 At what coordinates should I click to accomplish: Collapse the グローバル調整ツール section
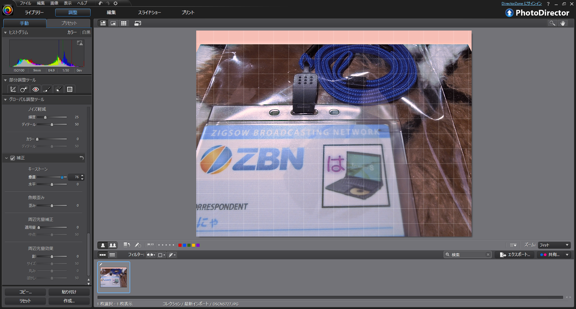(5, 99)
